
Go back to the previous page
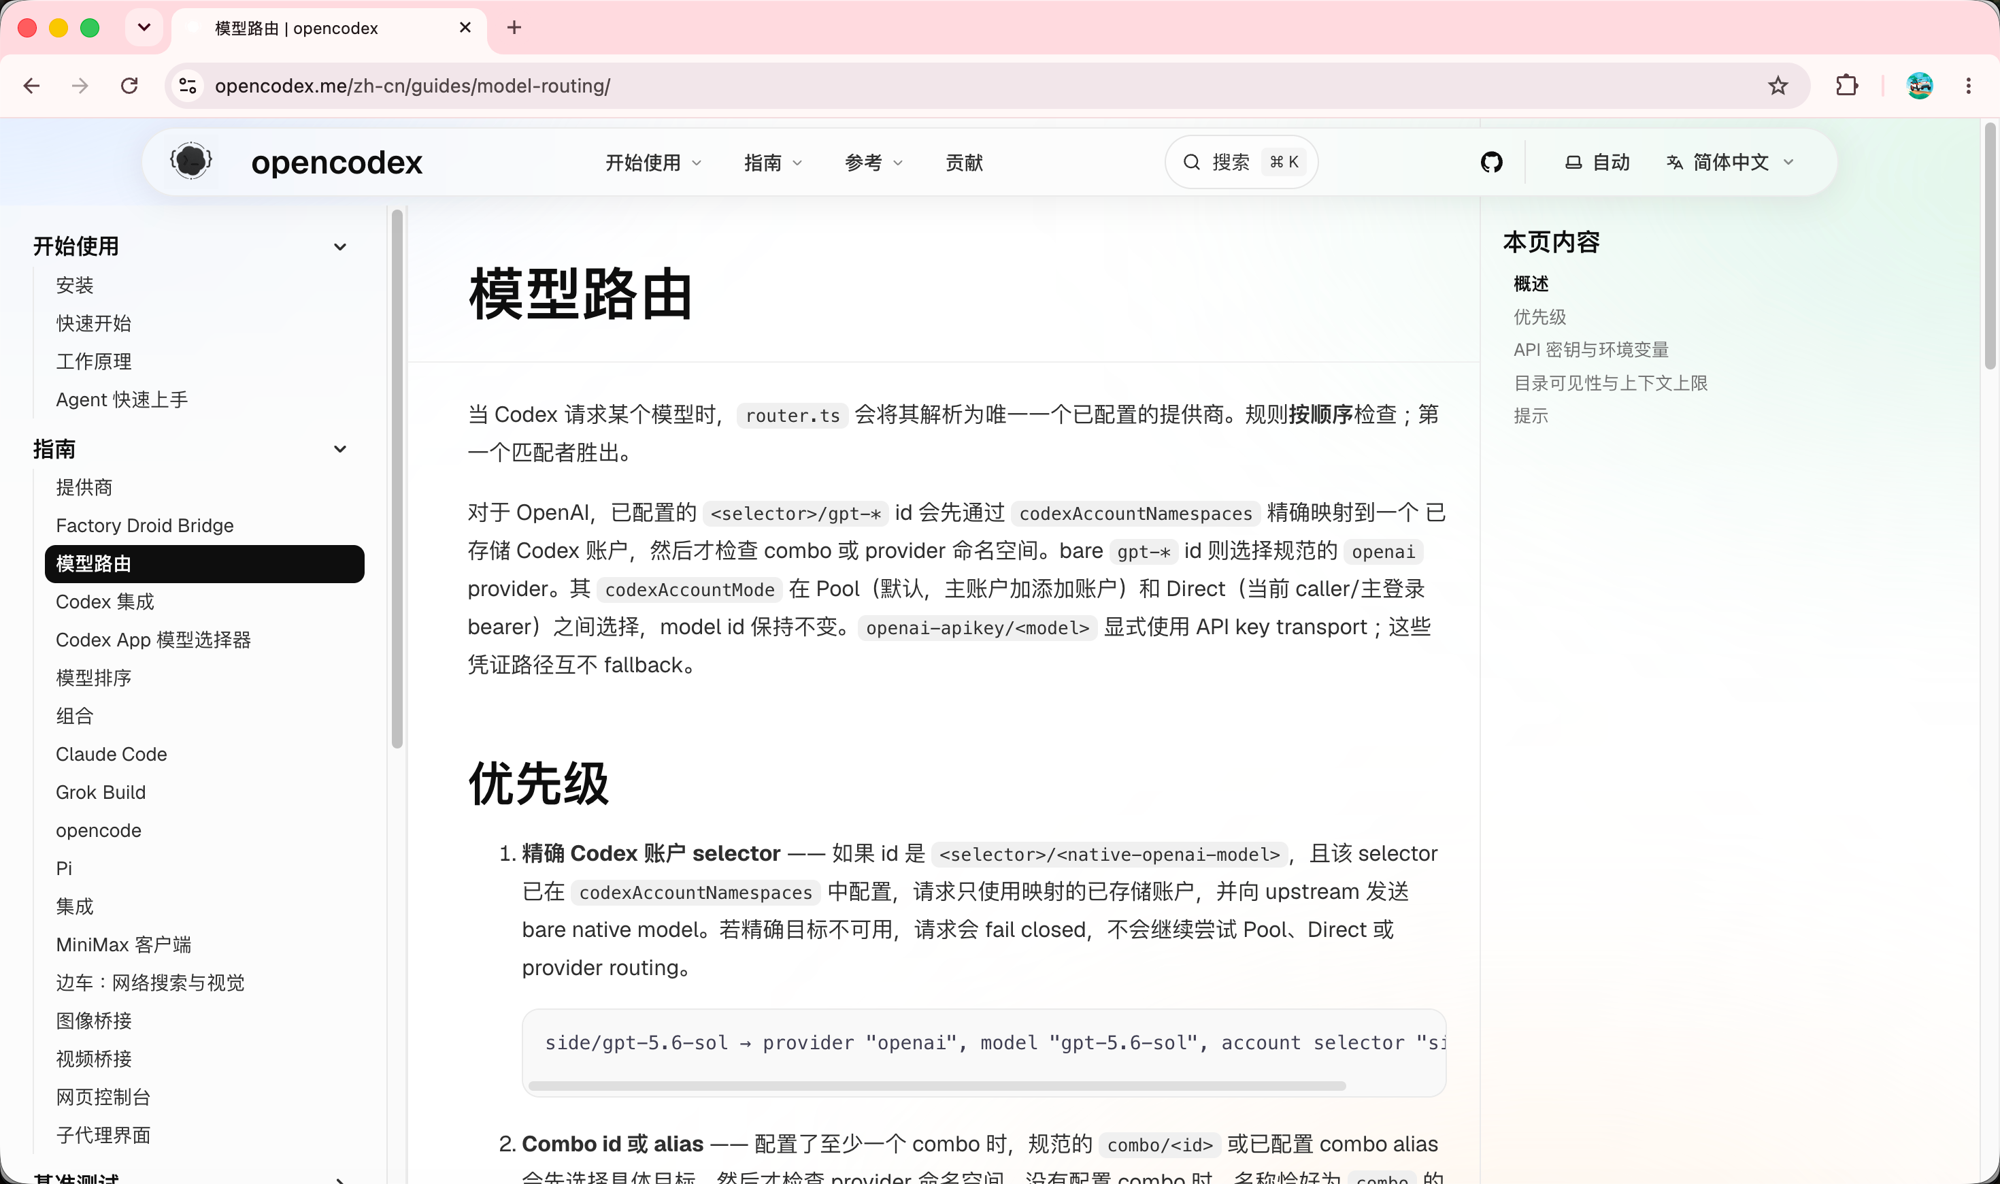[32, 85]
